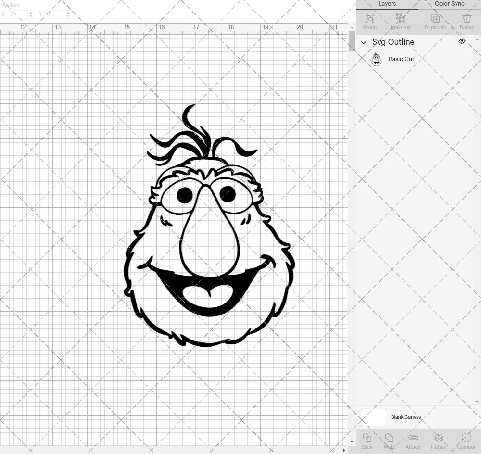Click the canvas vertical scrollbar

(351, 42)
